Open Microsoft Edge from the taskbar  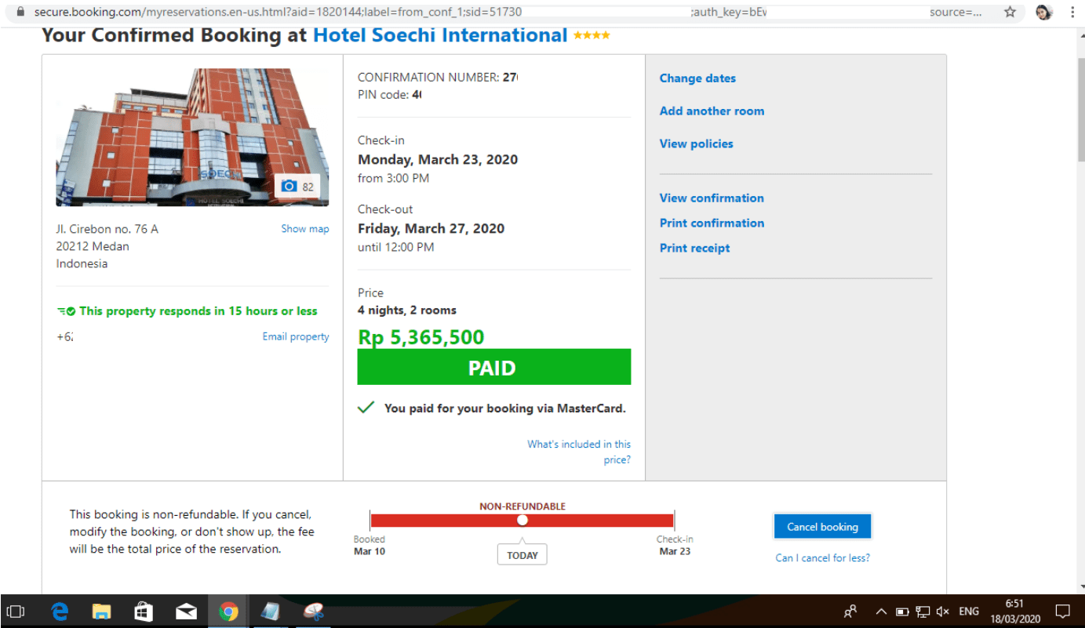tap(60, 612)
